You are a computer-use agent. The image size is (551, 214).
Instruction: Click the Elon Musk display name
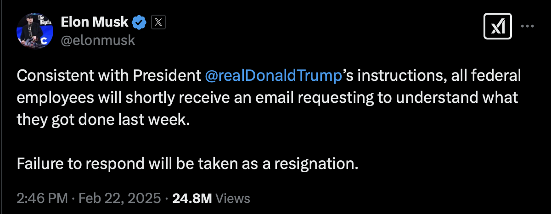95,22
